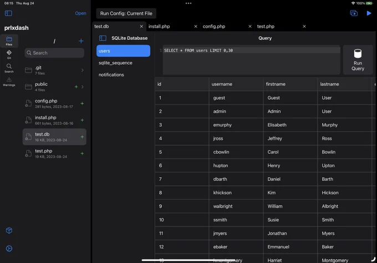Open the .git folder

coord(54,70)
